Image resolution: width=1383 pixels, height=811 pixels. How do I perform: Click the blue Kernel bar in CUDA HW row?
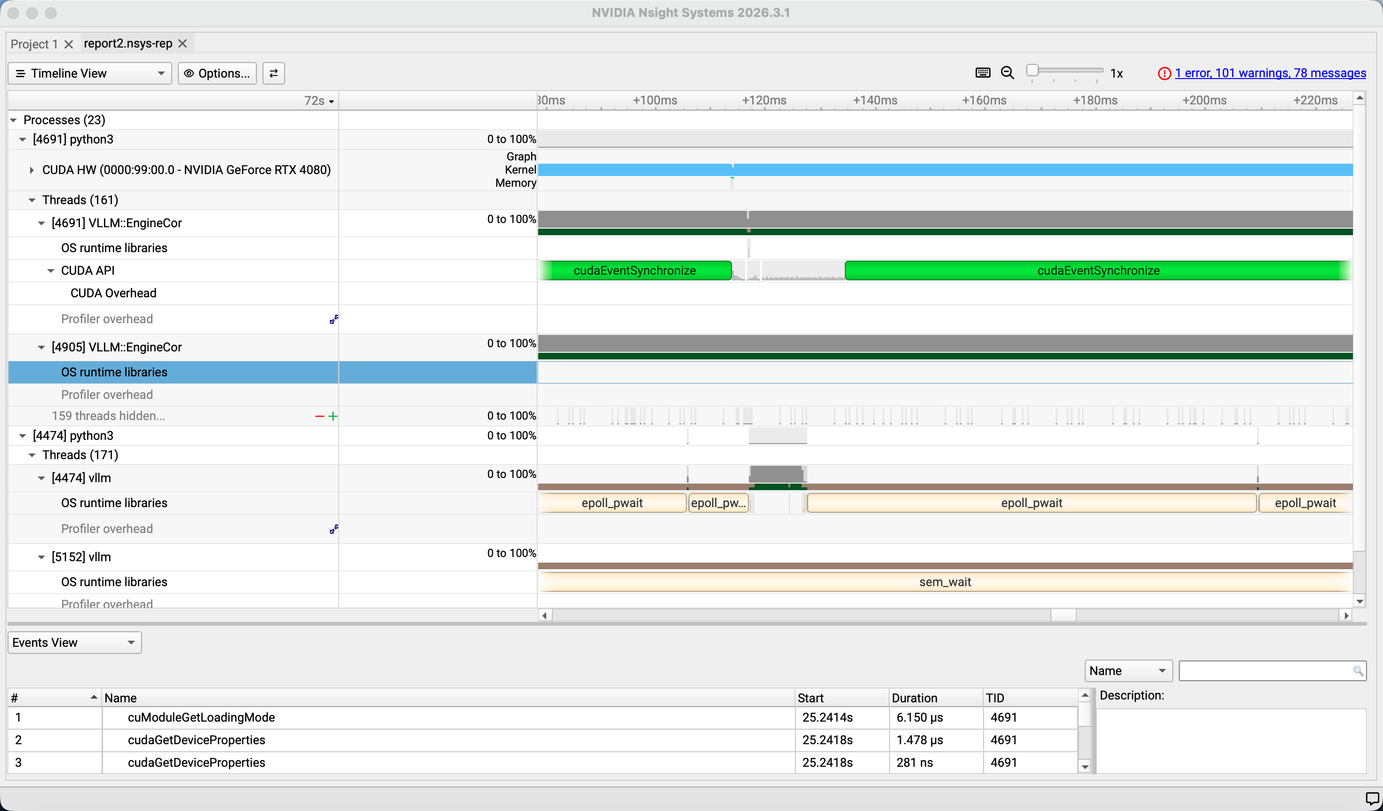(x=945, y=170)
